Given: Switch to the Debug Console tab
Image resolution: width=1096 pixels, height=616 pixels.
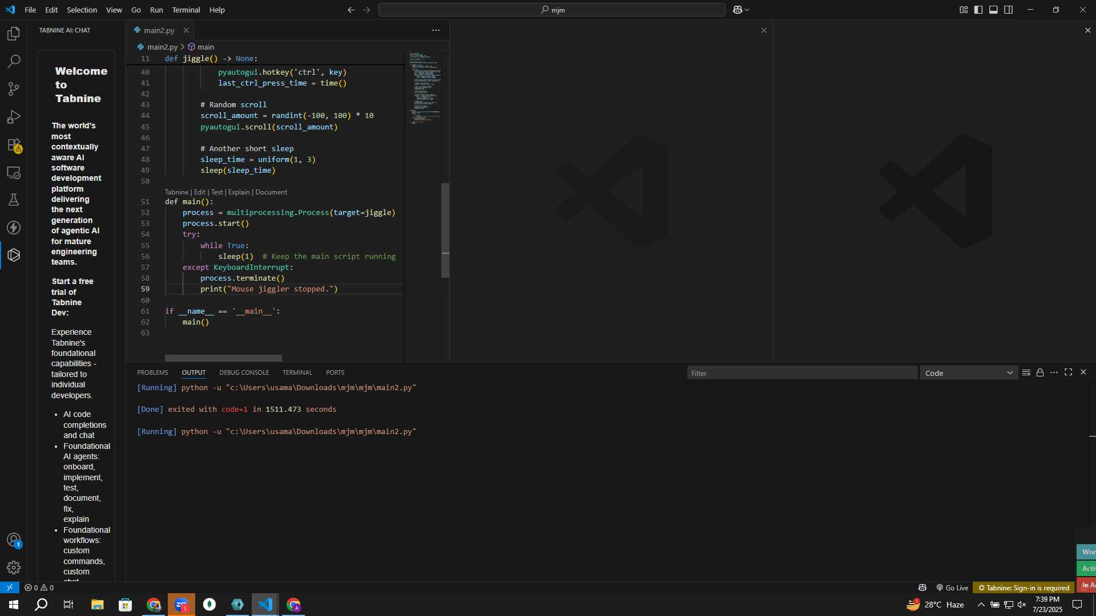Looking at the screenshot, I should pyautogui.click(x=244, y=372).
